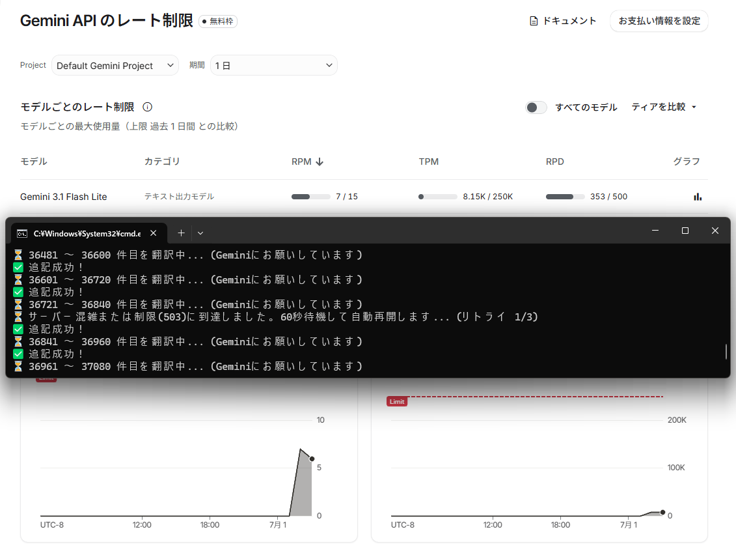Click the グラフ column header
The height and width of the screenshot is (553, 736).
pos(687,162)
